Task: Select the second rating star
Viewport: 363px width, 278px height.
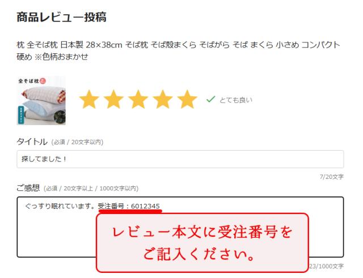Action: pyautogui.click(x=113, y=100)
